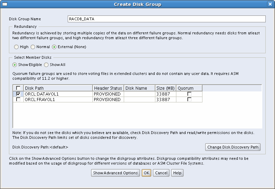This screenshot has height=189, width=275.
Task: Open the window menu icon in title bar
Action: coord(4,4)
